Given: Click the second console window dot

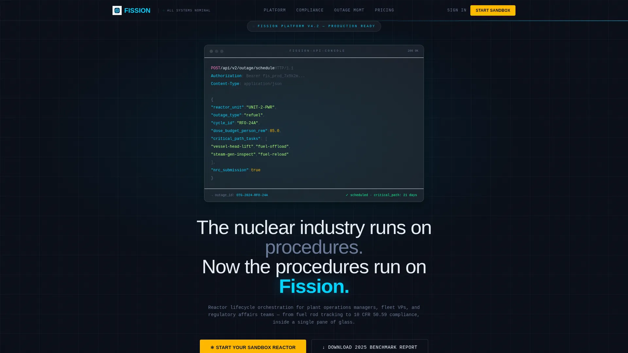Looking at the screenshot, I should tap(217, 51).
